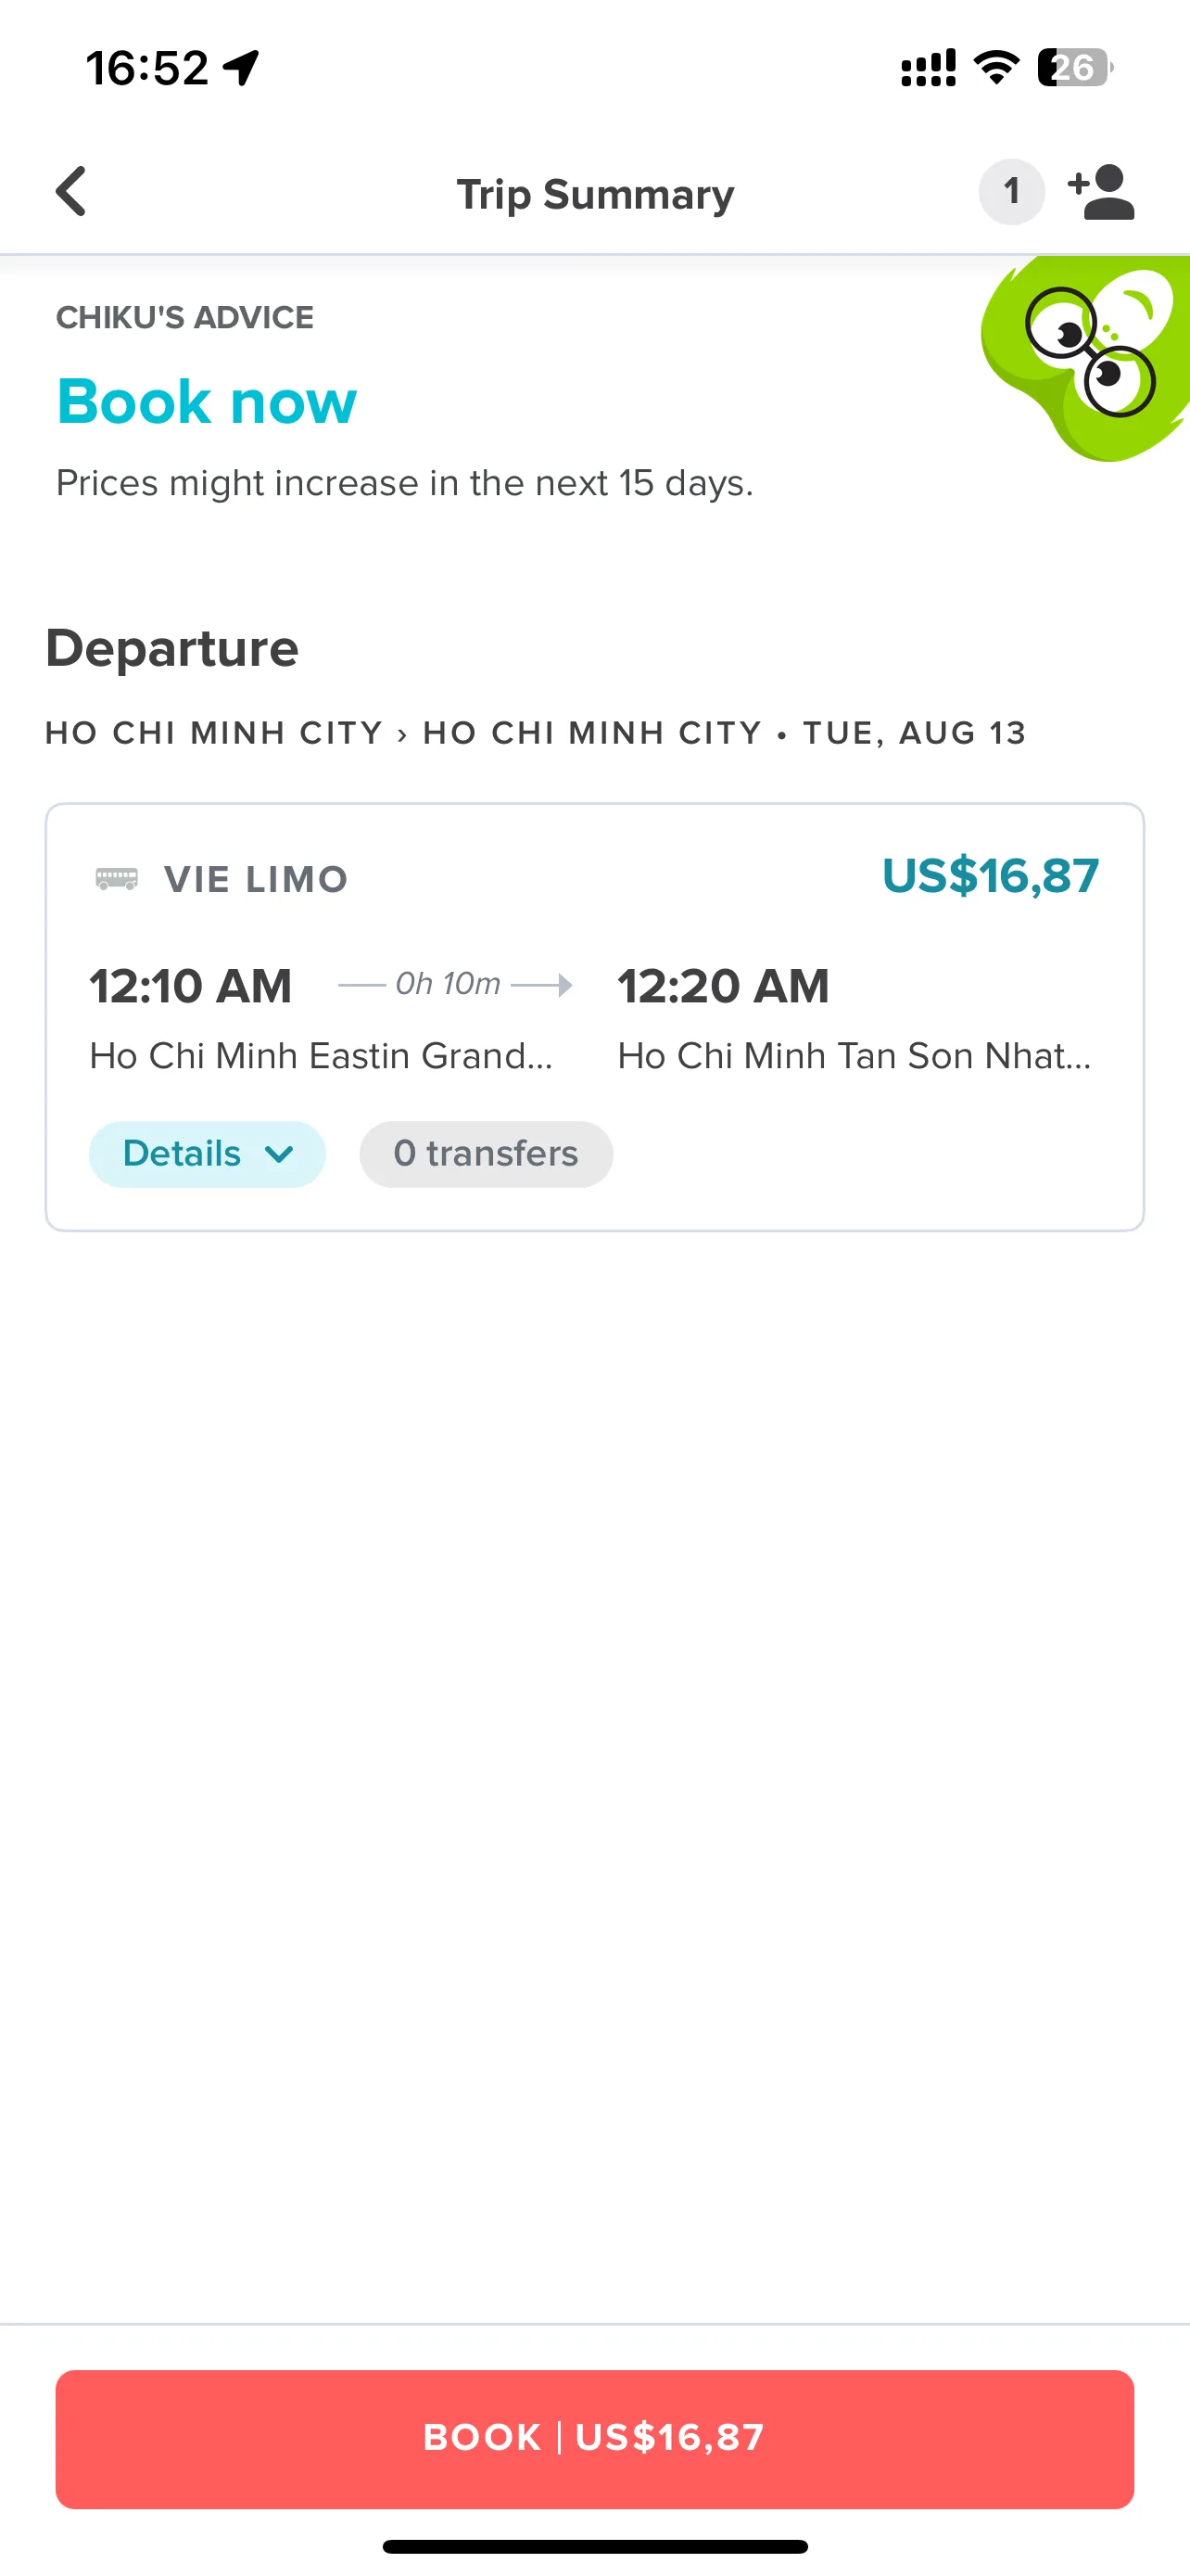The image size is (1190, 2576).
Task: Select the VIE LIMO operator name
Action: 257,880
